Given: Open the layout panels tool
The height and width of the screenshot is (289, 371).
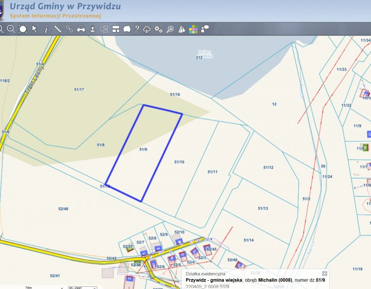Looking at the screenshot, I should (116, 29).
